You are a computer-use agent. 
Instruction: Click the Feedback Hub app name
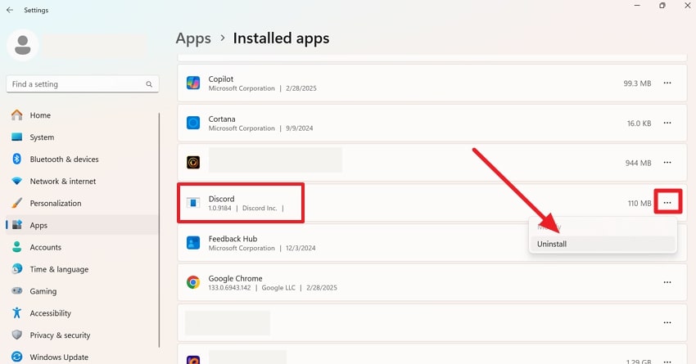coord(233,239)
